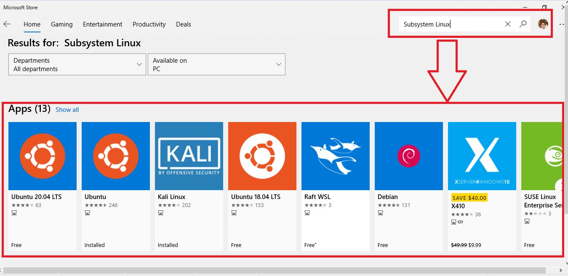Open the X410 XServer4Windows10 tile

482,156
